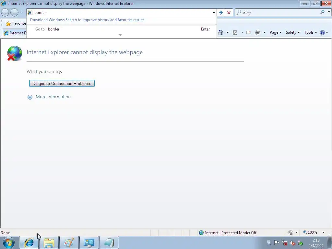Click Download Windows Search suggestion link

pyautogui.click(x=87, y=20)
